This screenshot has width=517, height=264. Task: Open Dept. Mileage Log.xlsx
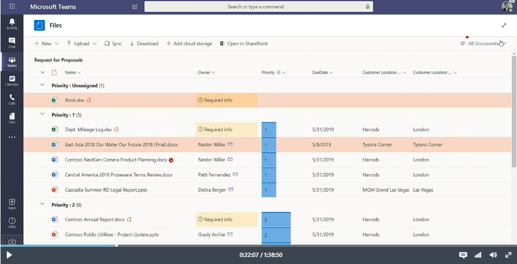[x=88, y=130]
